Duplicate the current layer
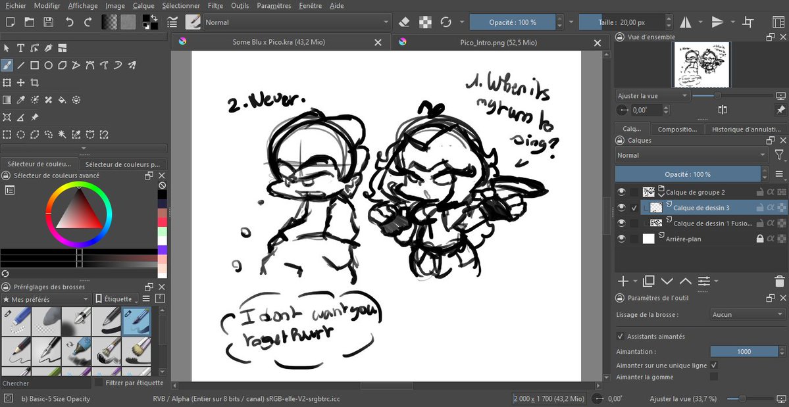 (x=649, y=280)
